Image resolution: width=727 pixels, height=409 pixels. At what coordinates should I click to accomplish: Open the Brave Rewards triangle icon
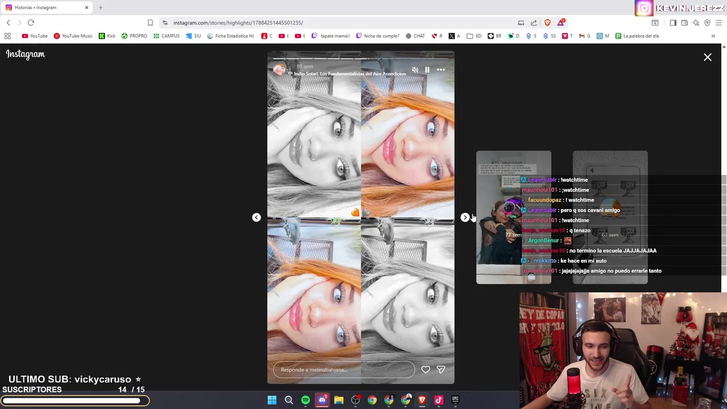coord(561,23)
